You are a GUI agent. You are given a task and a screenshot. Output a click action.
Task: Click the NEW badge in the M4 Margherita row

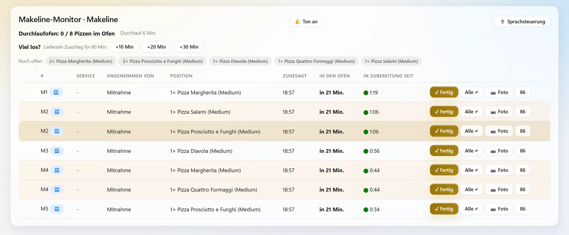pyautogui.click(x=57, y=170)
